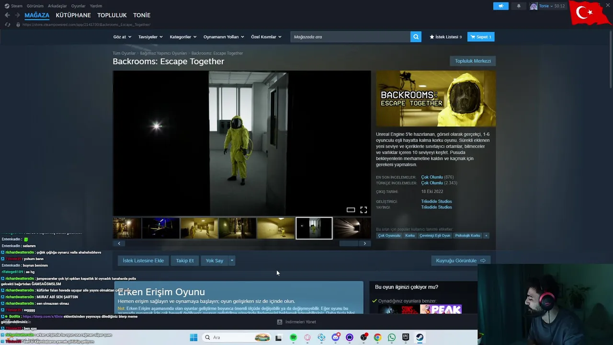This screenshot has height=345, width=613.
Task: Open the Topluluk Merkezi button
Action: 473,61
